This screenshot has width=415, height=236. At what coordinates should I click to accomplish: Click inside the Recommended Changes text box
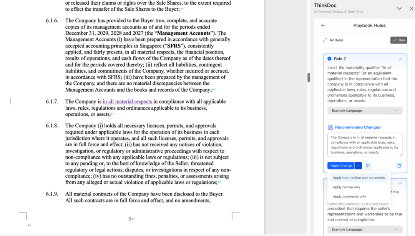364,145
